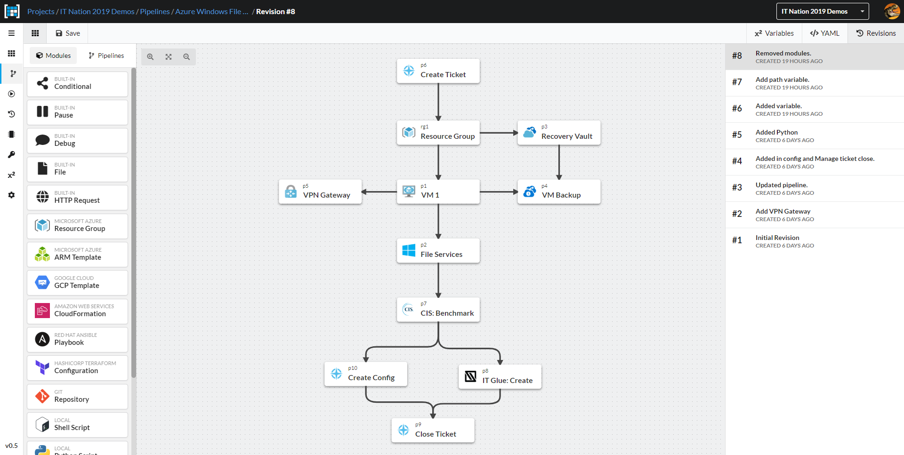Viewport: 904px width, 455px height.
Task: Select the Recovery Vault node
Action: click(559, 133)
